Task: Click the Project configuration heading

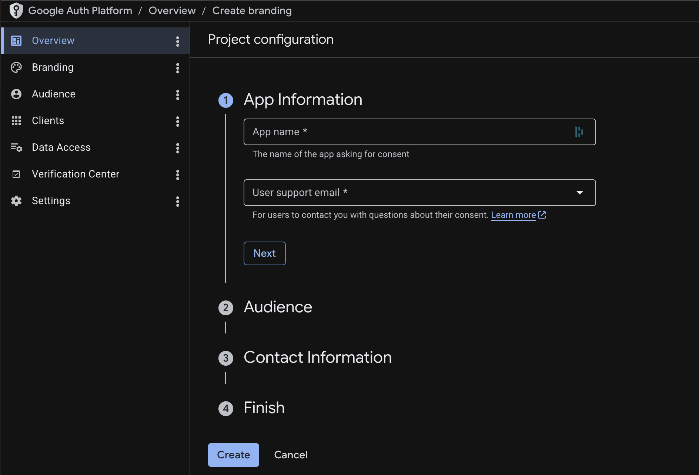Action: (271, 39)
